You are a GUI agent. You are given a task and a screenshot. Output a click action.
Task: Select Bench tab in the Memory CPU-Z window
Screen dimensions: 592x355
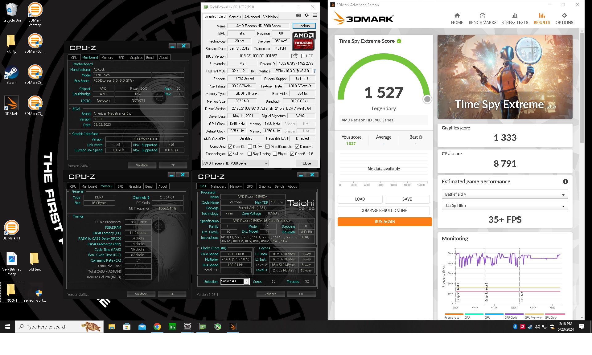150,186
